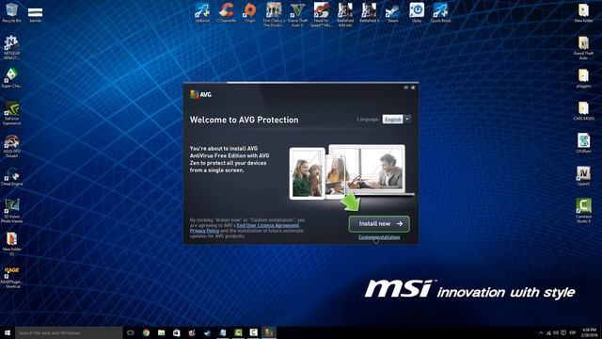Show hidden system tray icons

point(541,332)
